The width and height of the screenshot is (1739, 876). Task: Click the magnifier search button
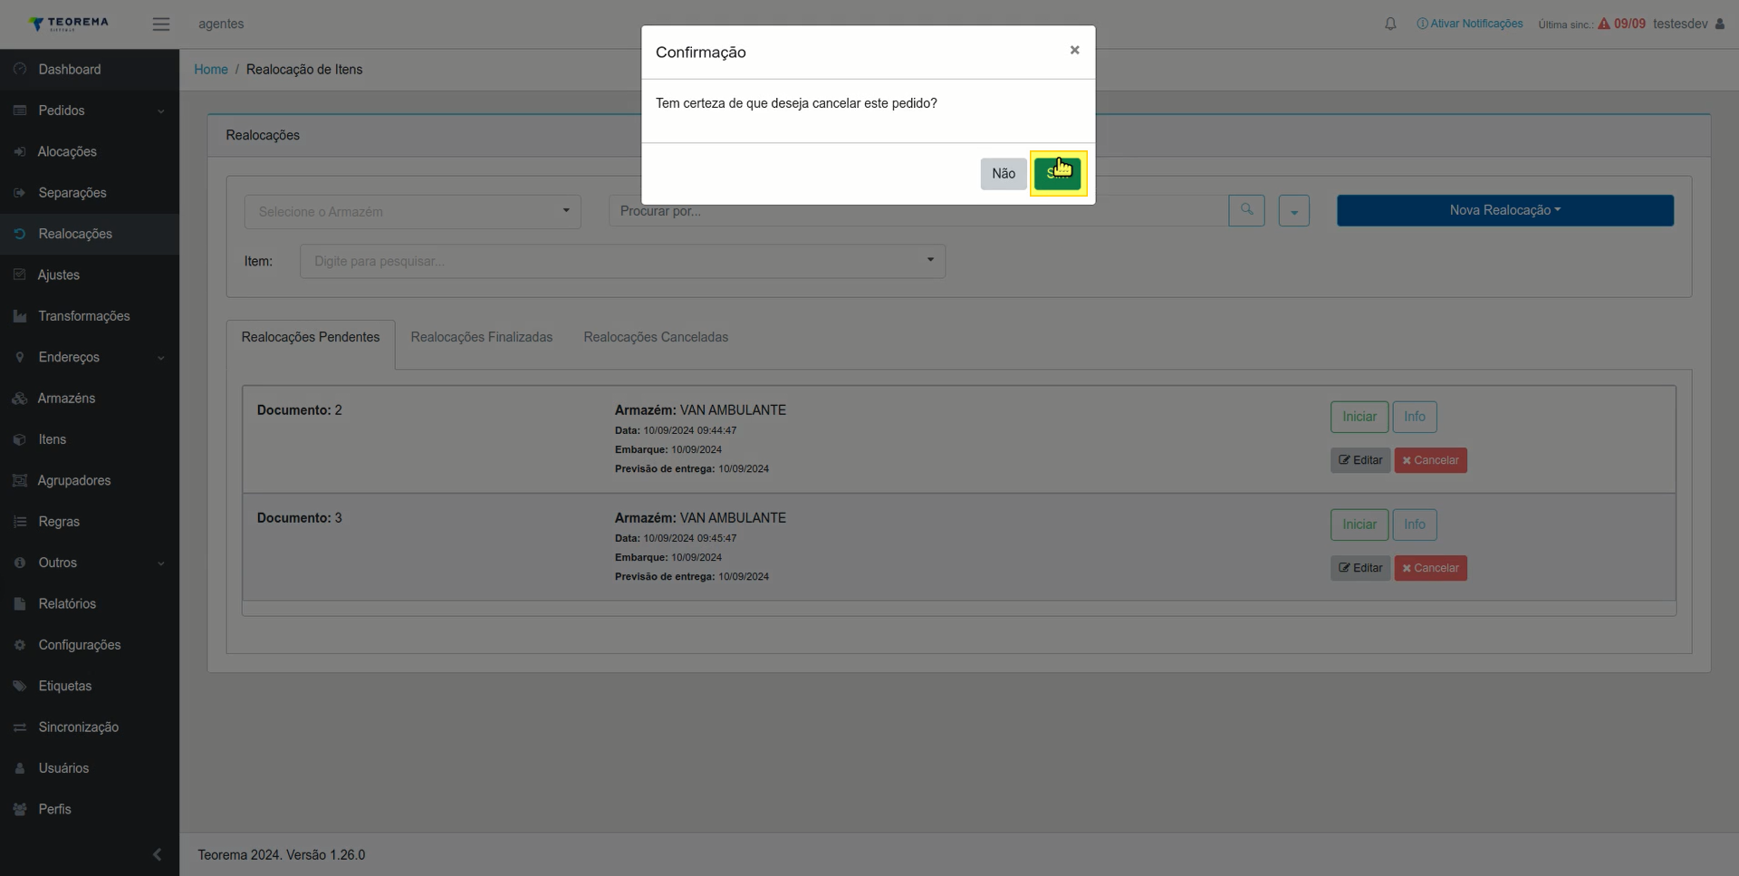tap(1246, 210)
